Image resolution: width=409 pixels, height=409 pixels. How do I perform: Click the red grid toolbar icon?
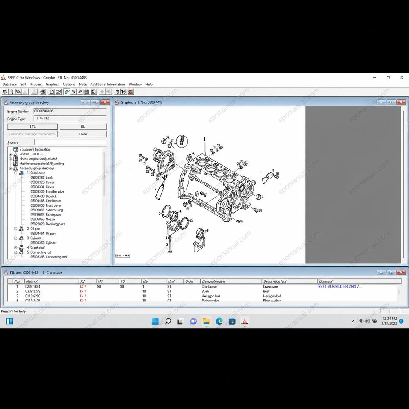click(131, 92)
